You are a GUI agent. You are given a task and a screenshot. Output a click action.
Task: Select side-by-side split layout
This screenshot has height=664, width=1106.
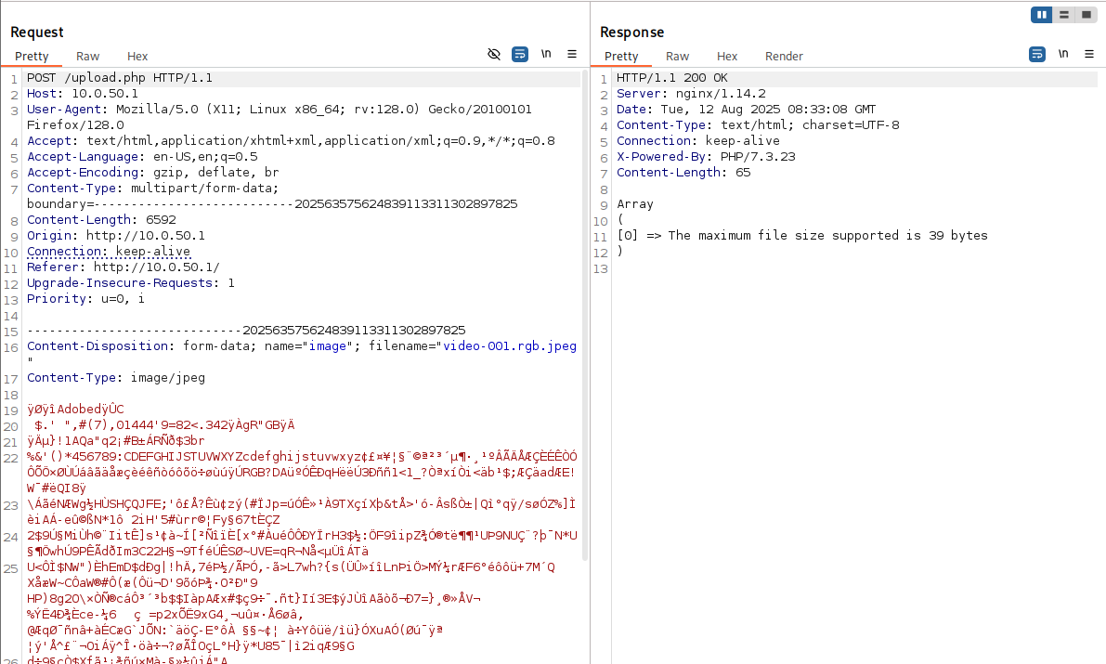coord(1042,15)
